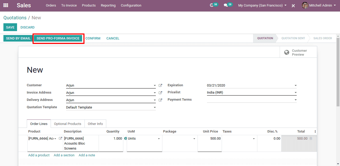Click the quantity forecast info icon
The image size is (340, 166).
click(125, 139)
